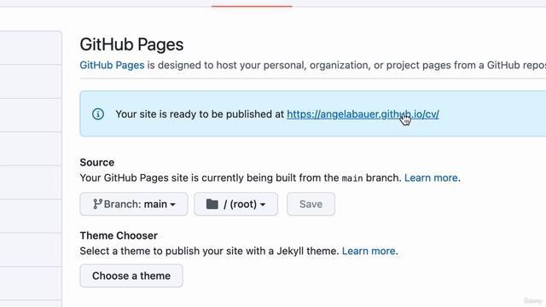Click the 'main' code text in Source description
Image resolution: width=546 pixels, height=307 pixels.
[352, 178]
